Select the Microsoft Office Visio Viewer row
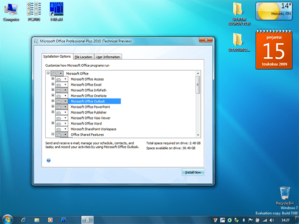The image size is (299, 224). (90, 118)
